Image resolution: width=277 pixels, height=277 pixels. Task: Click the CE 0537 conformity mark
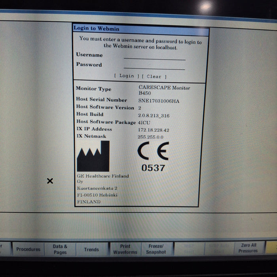154,157
